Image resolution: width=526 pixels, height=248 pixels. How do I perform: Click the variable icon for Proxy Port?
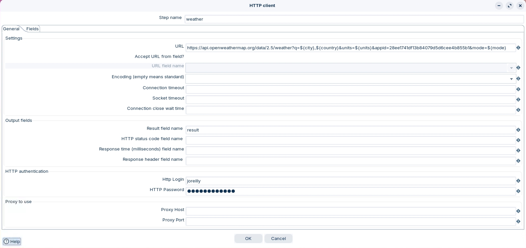[518, 221]
